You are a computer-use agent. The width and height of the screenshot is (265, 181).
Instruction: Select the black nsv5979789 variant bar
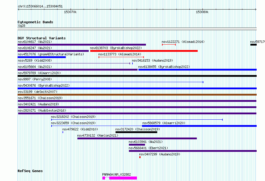coord(137,76)
